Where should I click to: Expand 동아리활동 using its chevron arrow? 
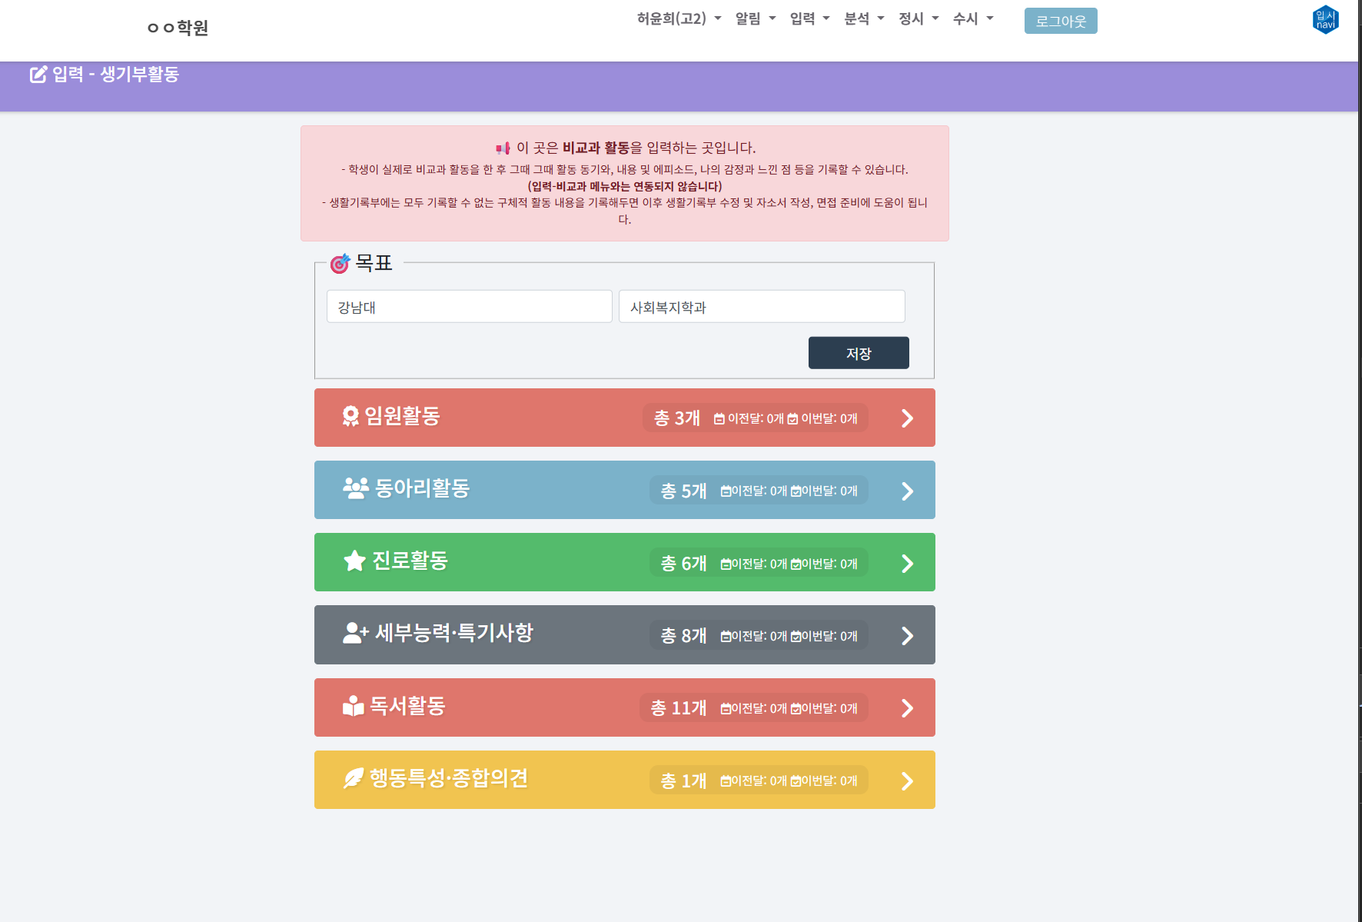tap(907, 491)
